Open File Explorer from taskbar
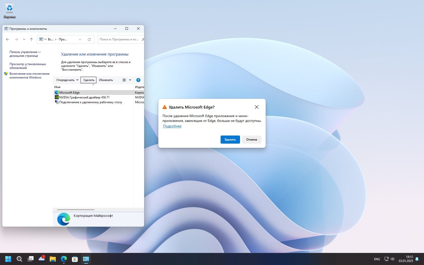This screenshot has width=424, height=265. pyautogui.click(x=52, y=259)
